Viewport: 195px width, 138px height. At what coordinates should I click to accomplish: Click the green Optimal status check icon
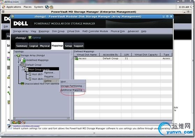click(30, 38)
